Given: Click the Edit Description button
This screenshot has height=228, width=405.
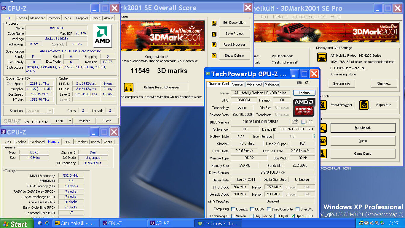Looking at the screenshot, I should [x=234, y=23].
